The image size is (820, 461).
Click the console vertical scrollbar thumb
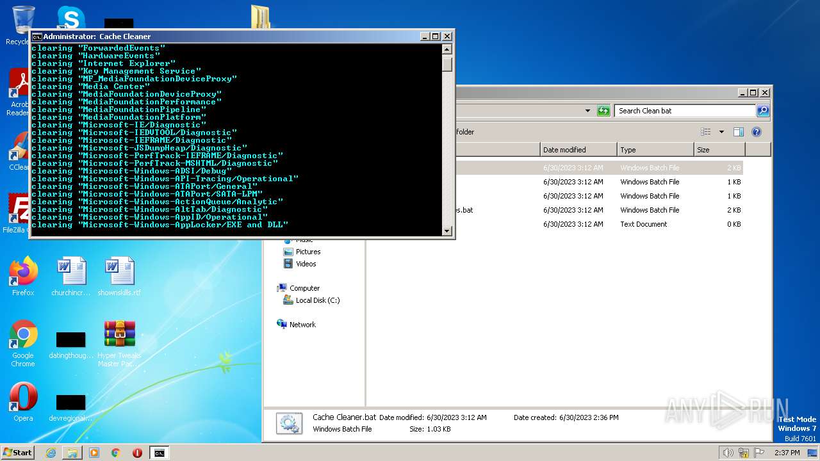(x=447, y=63)
